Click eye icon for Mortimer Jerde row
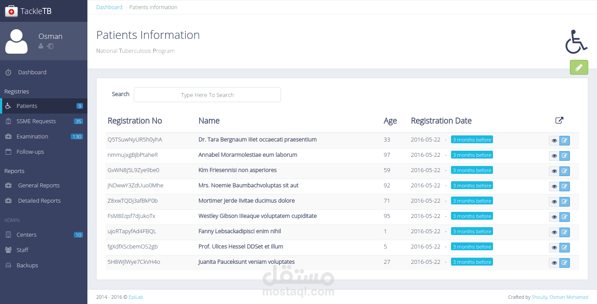The height and width of the screenshot is (304, 597). (x=554, y=202)
